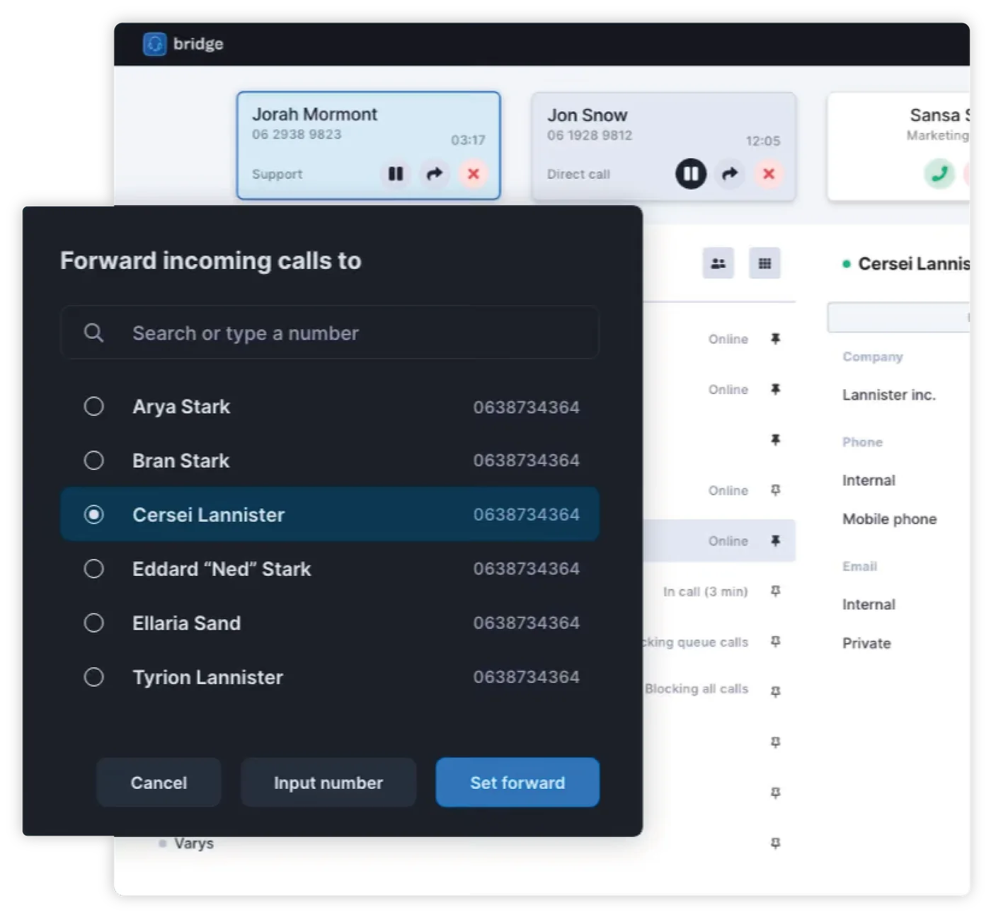Viewport: 991px width, 917px height.
Task: Click Mobile phone entry in details
Action: tap(889, 519)
